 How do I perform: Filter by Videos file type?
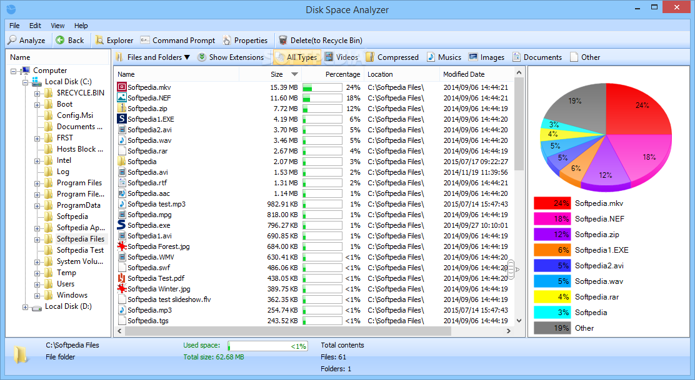pyautogui.click(x=341, y=57)
